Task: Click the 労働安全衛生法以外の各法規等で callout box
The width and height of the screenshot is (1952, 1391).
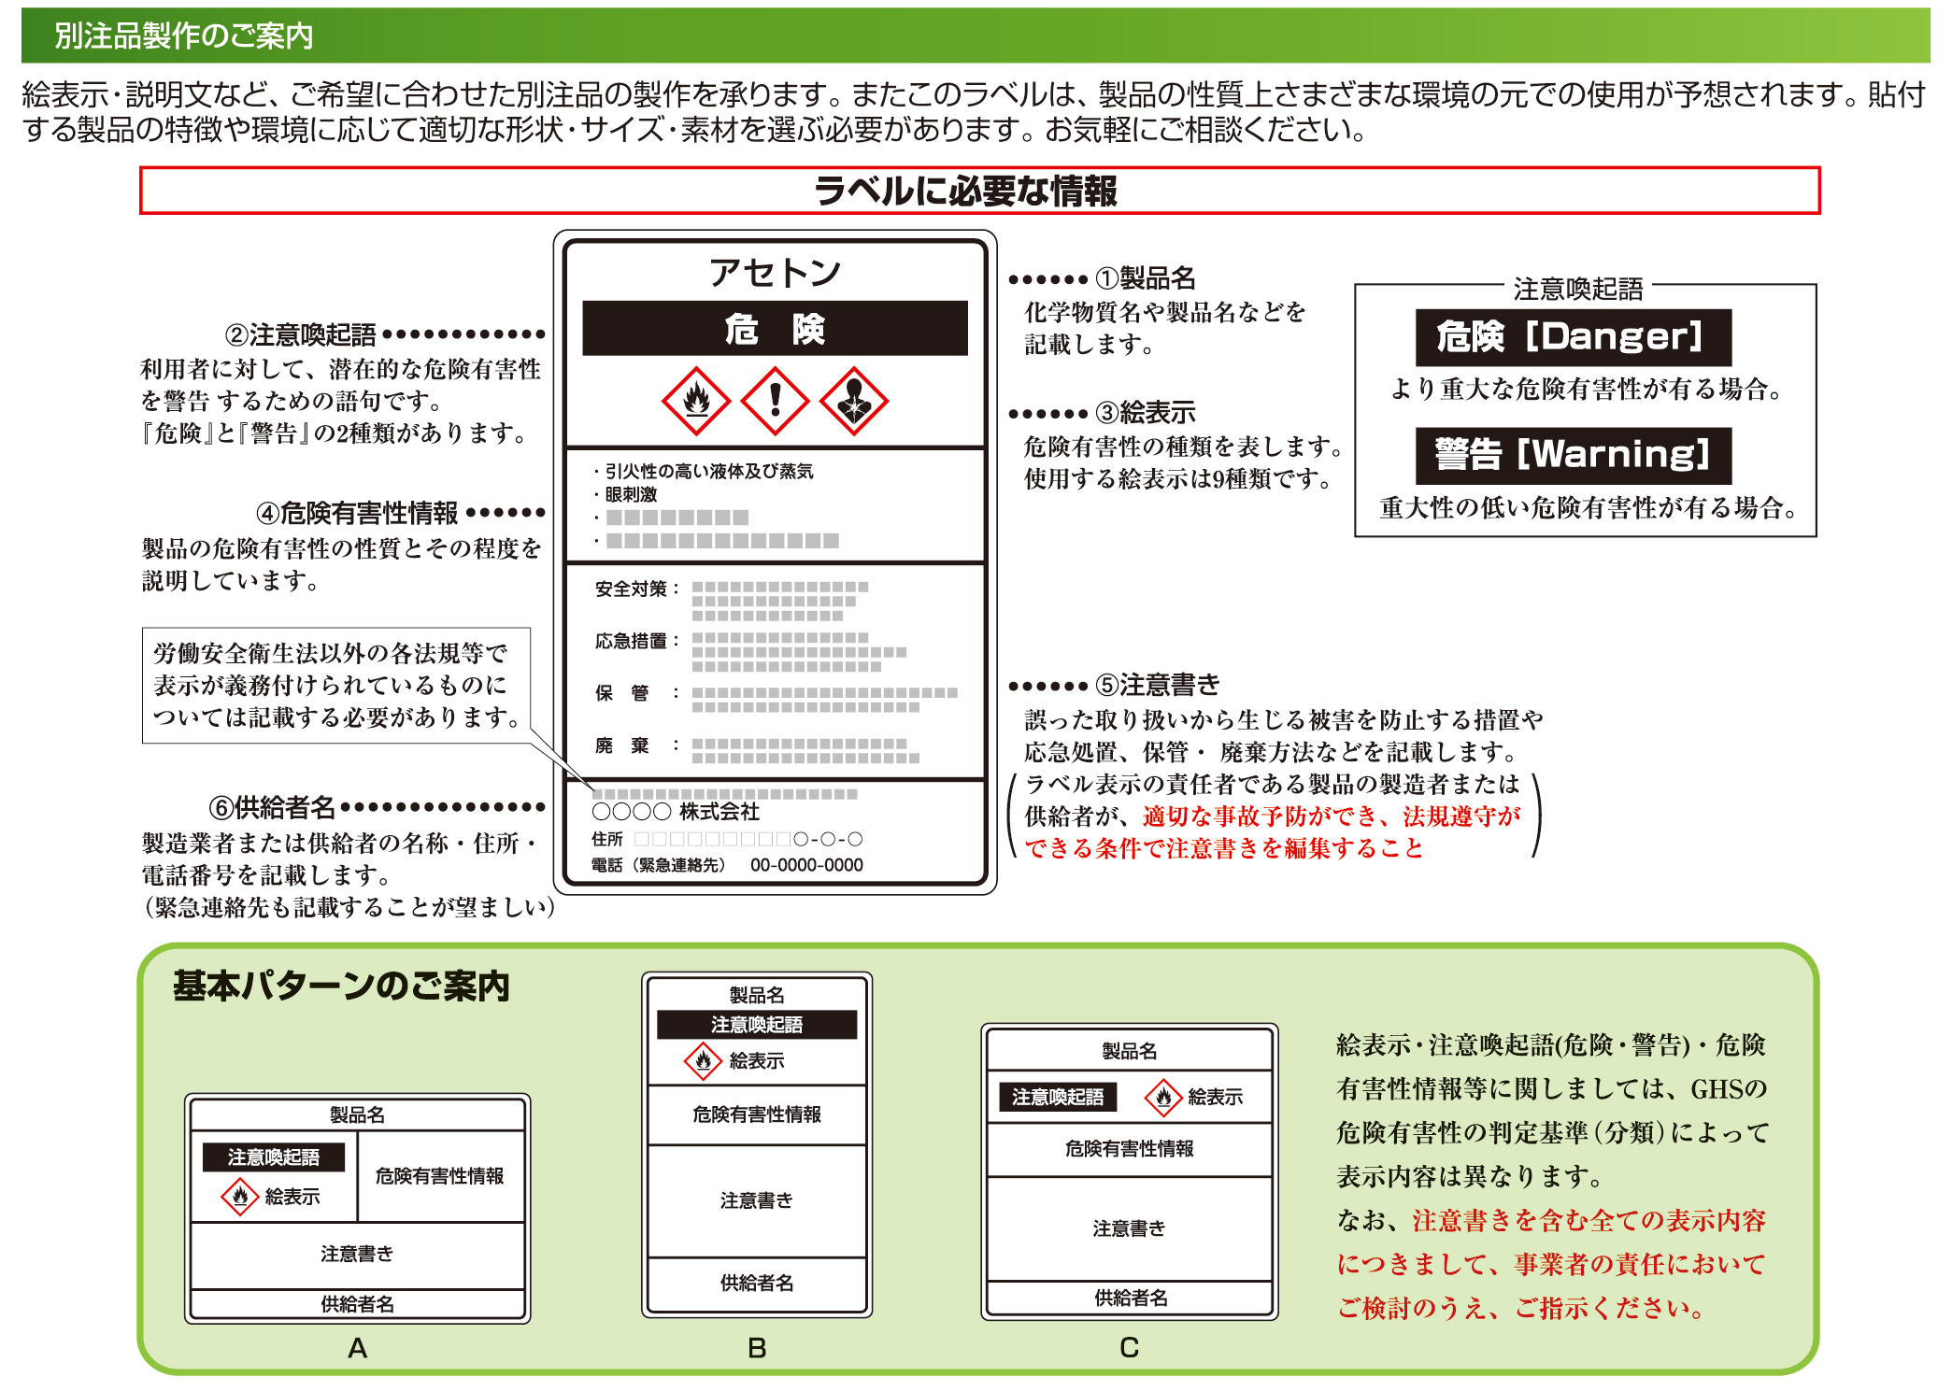Action: tap(336, 686)
